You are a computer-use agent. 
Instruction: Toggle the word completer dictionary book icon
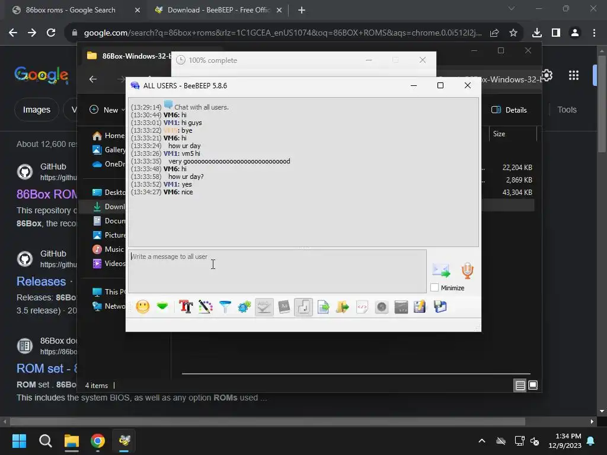tap(284, 307)
